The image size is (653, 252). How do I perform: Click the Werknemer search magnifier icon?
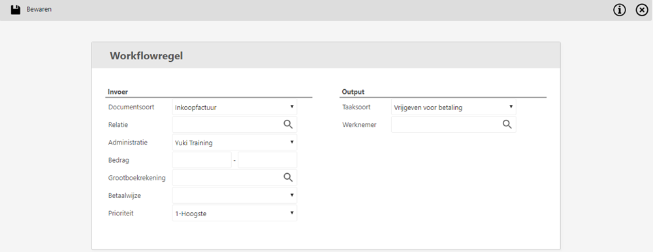tap(507, 124)
